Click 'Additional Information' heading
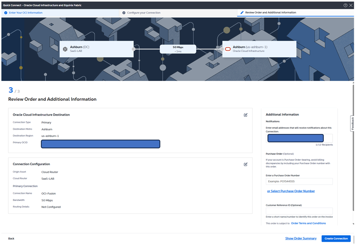This screenshot has height=246, width=355. pos(282,115)
